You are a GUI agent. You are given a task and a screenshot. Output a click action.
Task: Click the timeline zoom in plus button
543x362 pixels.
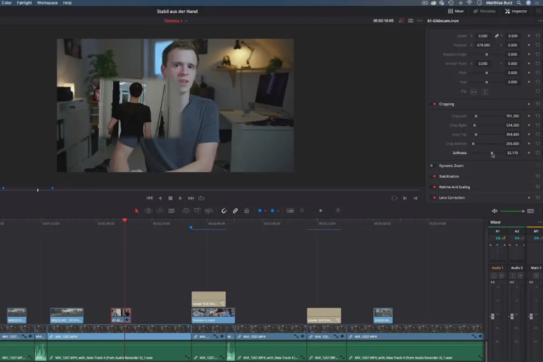[x=338, y=211]
